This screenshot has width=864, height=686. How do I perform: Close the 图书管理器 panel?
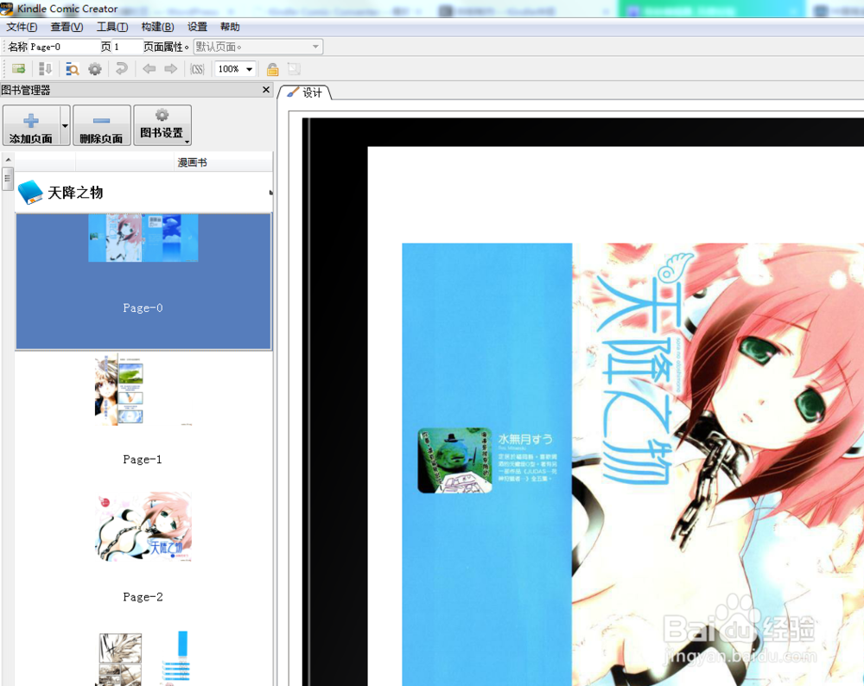(x=266, y=89)
